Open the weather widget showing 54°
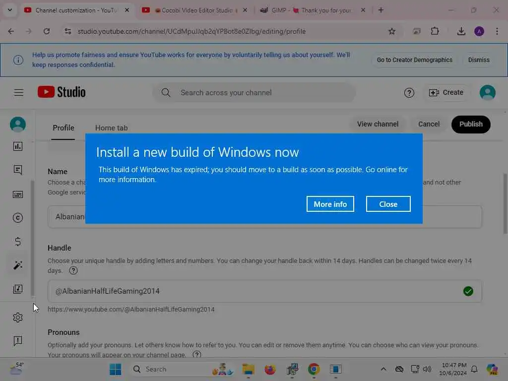This screenshot has width=508, height=381. [x=16, y=369]
